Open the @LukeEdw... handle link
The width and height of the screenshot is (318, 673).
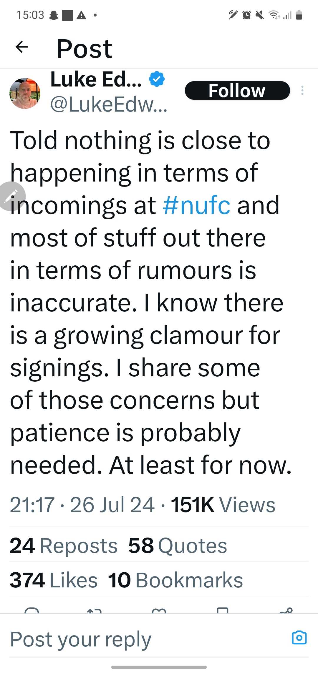(109, 104)
